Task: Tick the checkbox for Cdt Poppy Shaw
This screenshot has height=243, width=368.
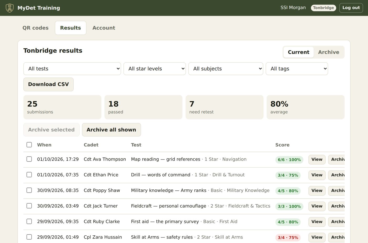Action: [x=29, y=190]
